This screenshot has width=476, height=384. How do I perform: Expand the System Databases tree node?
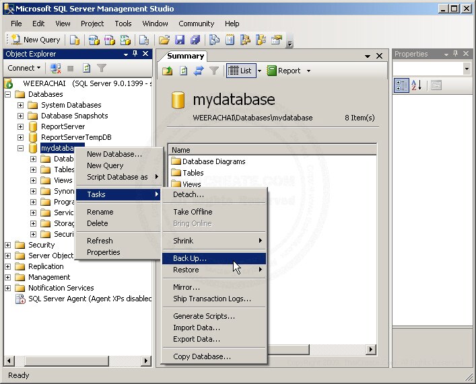20,105
